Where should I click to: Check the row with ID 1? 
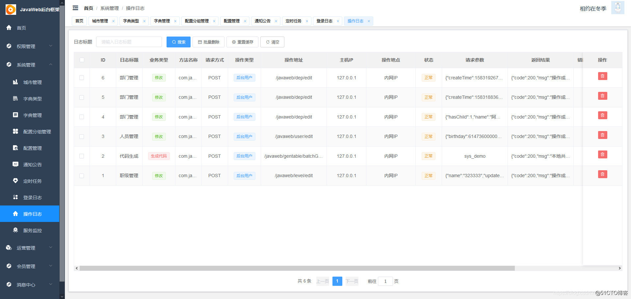[82, 176]
